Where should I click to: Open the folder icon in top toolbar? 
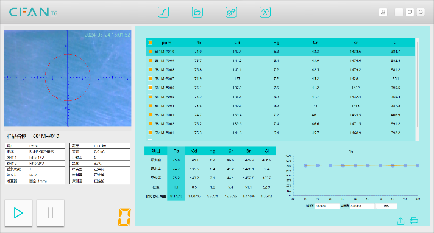click(197, 12)
